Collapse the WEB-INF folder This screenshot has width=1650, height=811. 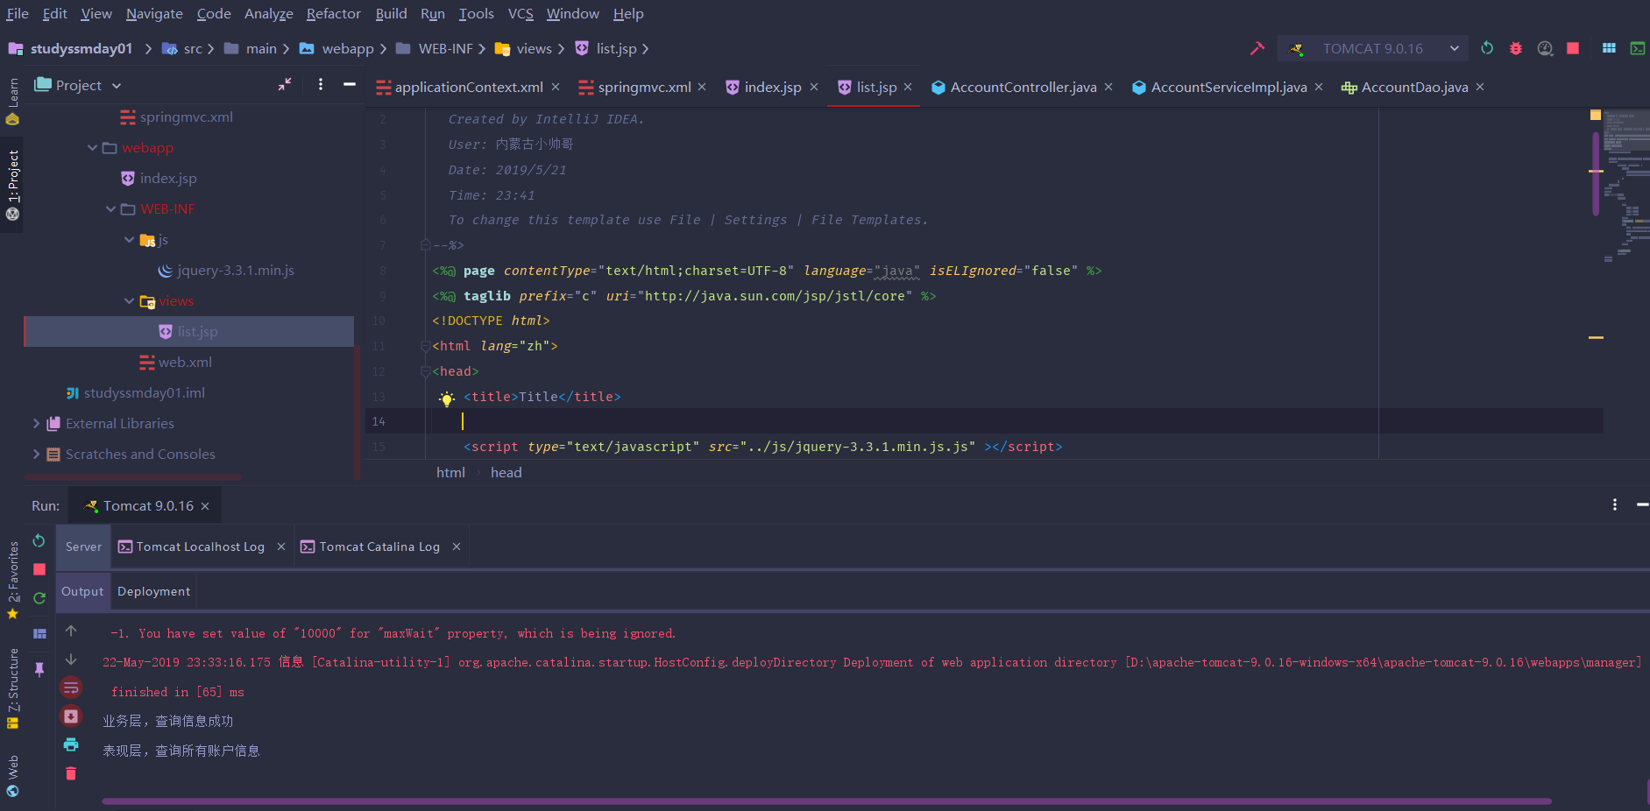pos(111,208)
